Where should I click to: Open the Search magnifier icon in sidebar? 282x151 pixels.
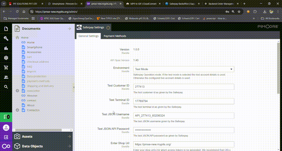pos(6,87)
